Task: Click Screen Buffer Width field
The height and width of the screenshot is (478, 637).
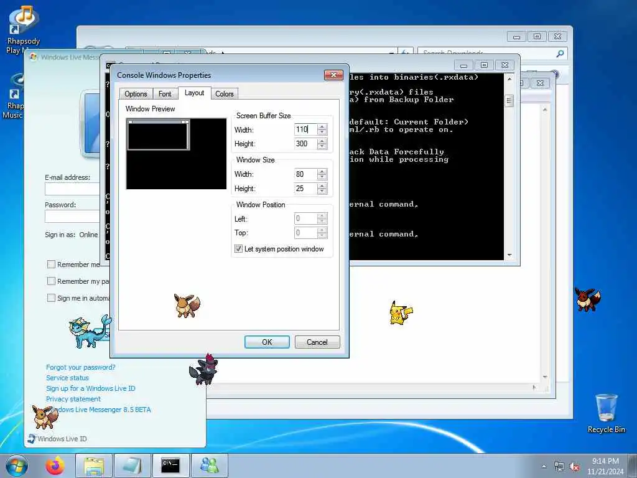Action: click(305, 129)
